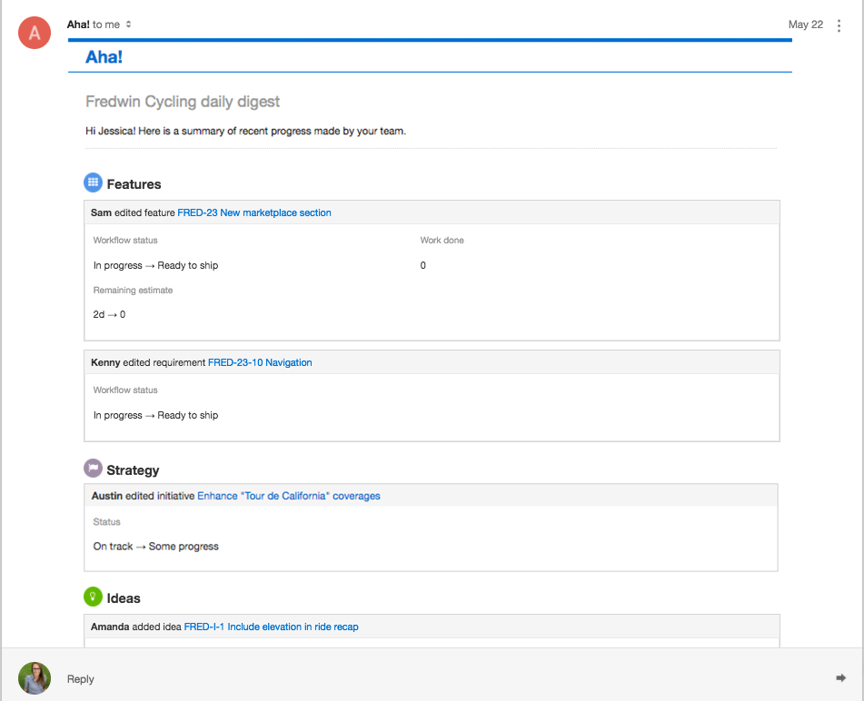
Task: Click the Strategy section heading
Action: [x=133, y=470]
